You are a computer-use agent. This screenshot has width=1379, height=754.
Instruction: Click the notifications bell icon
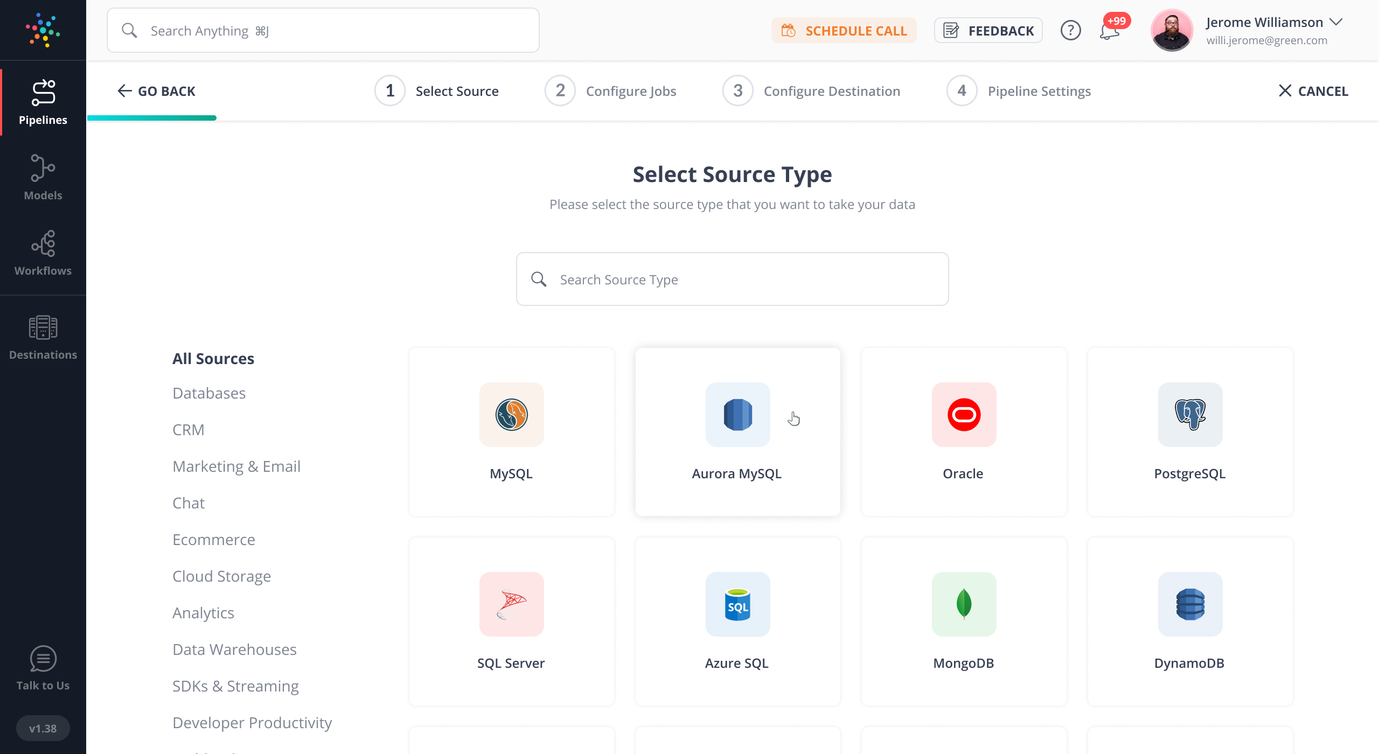[x=1110, y=31]
